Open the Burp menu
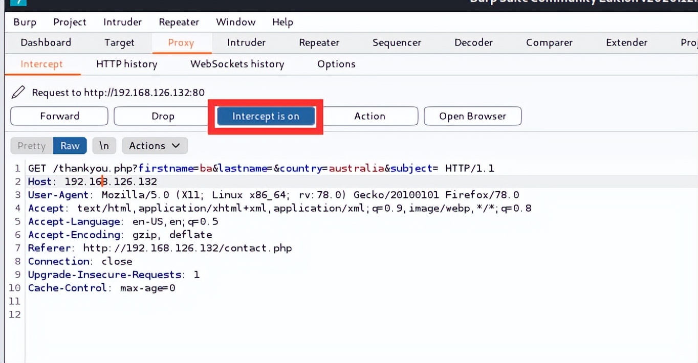Viewport: 698px width, 363px height. (x=25, y=22)
